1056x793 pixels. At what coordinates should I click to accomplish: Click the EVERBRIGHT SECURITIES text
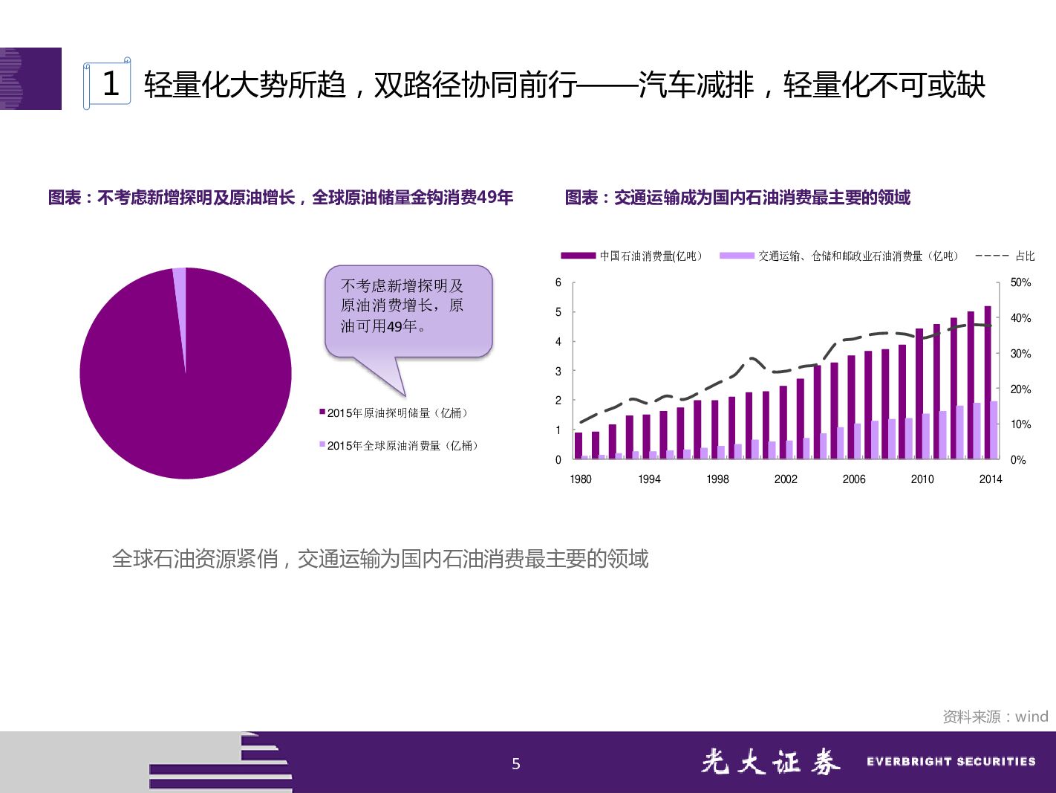(951, 762)
